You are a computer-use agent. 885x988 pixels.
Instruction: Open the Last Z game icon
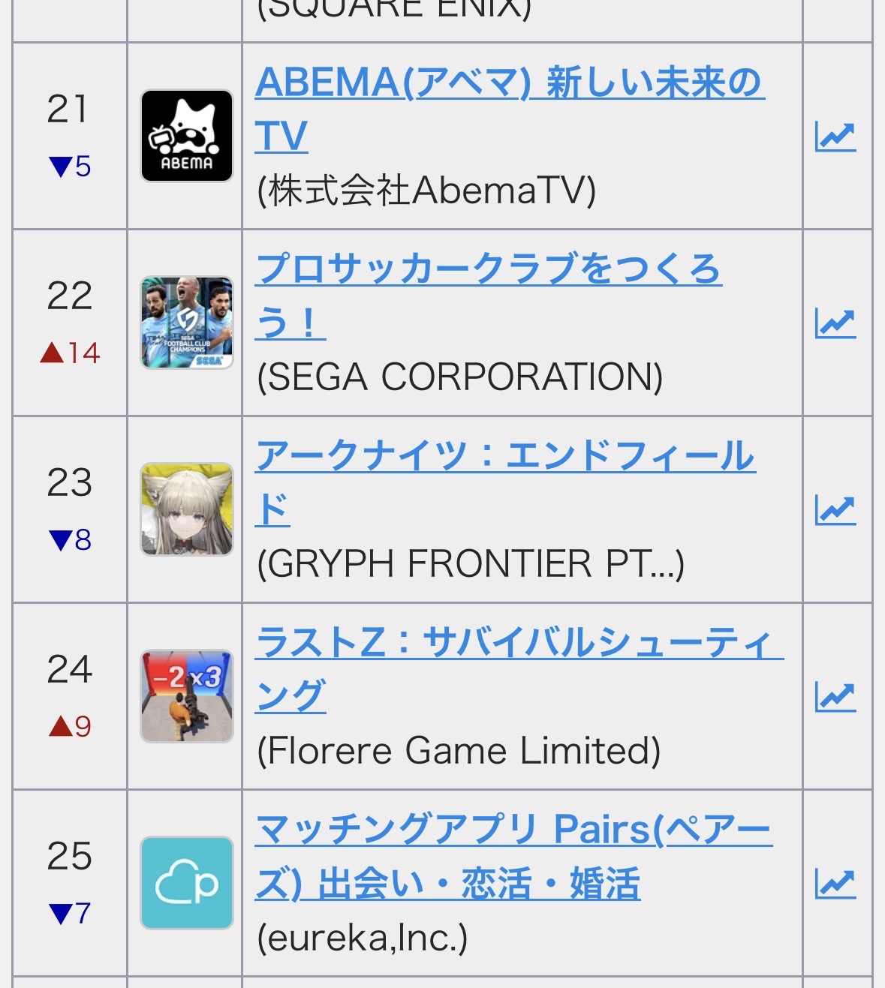click(187, 696)
